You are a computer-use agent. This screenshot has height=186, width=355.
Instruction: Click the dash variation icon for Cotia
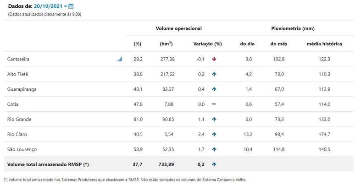(x=214, y=104)
